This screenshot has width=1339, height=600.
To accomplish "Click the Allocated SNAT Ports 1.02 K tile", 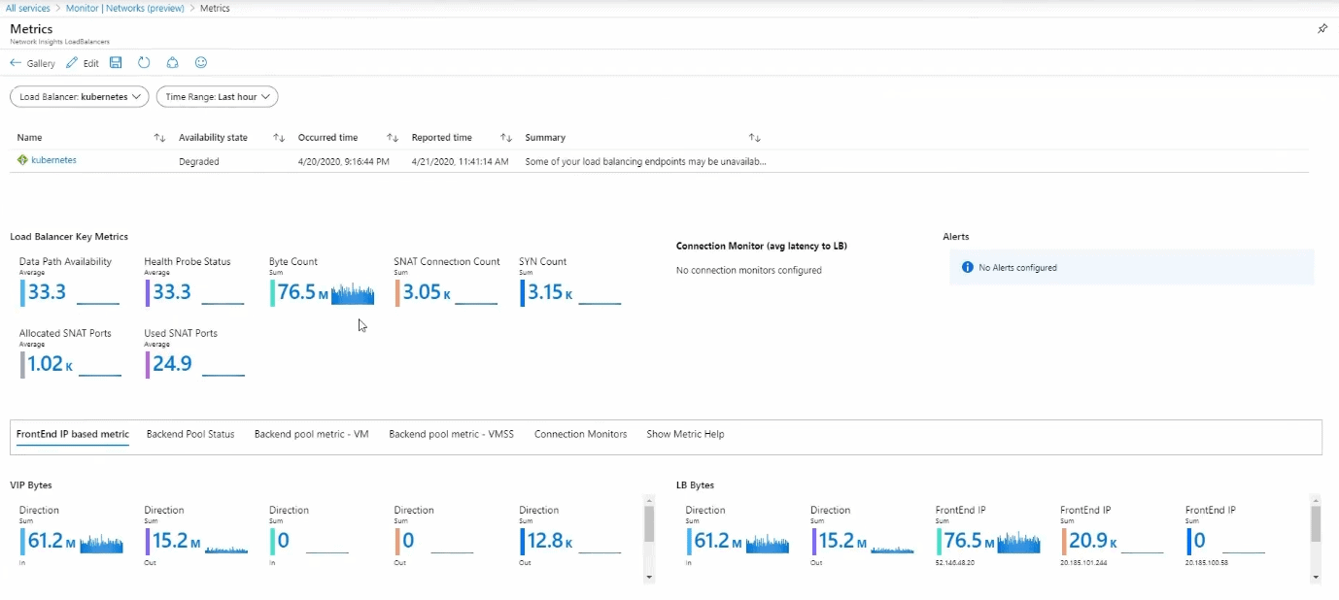I will pyautogui.click(x=70, y=354).
